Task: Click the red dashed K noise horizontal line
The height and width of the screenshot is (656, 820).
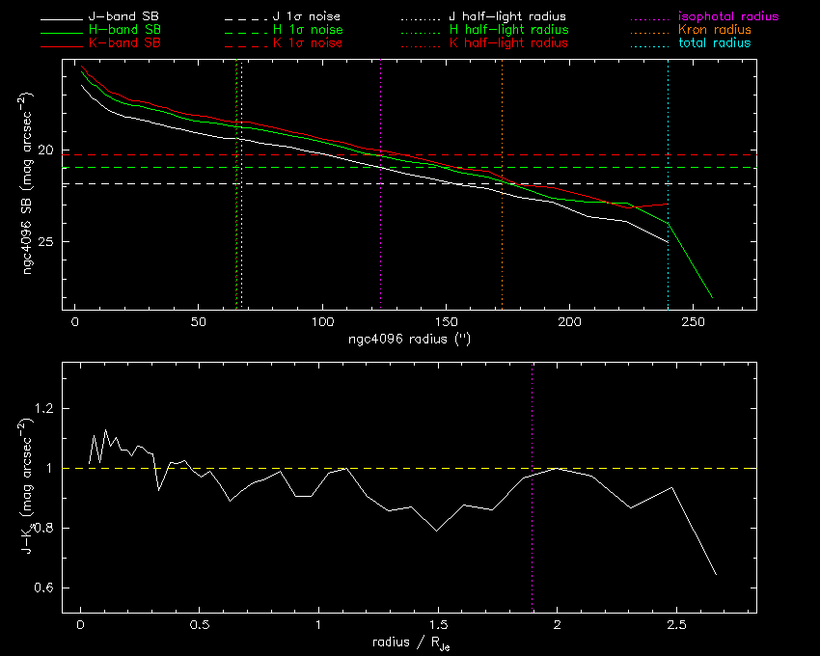Action: click(579, 154)
